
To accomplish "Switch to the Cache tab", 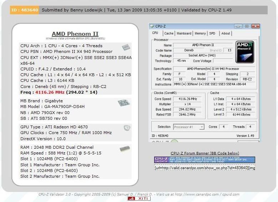I will pos(169,33).
